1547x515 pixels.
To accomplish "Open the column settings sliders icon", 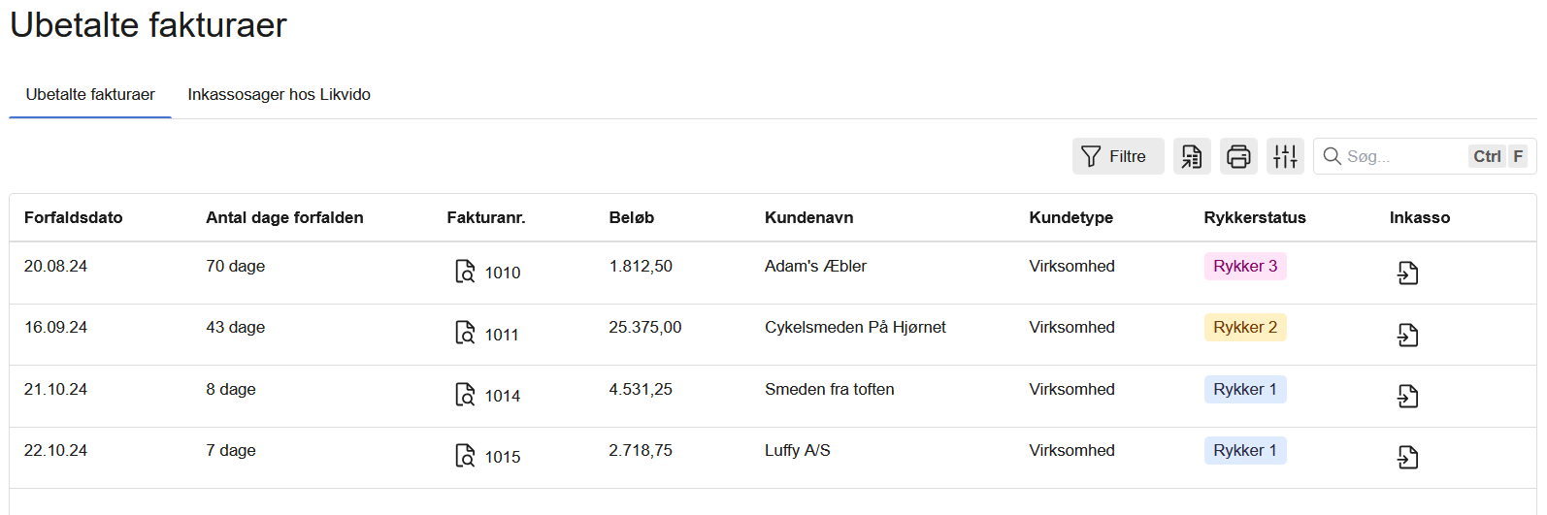I will (1285, 156).
